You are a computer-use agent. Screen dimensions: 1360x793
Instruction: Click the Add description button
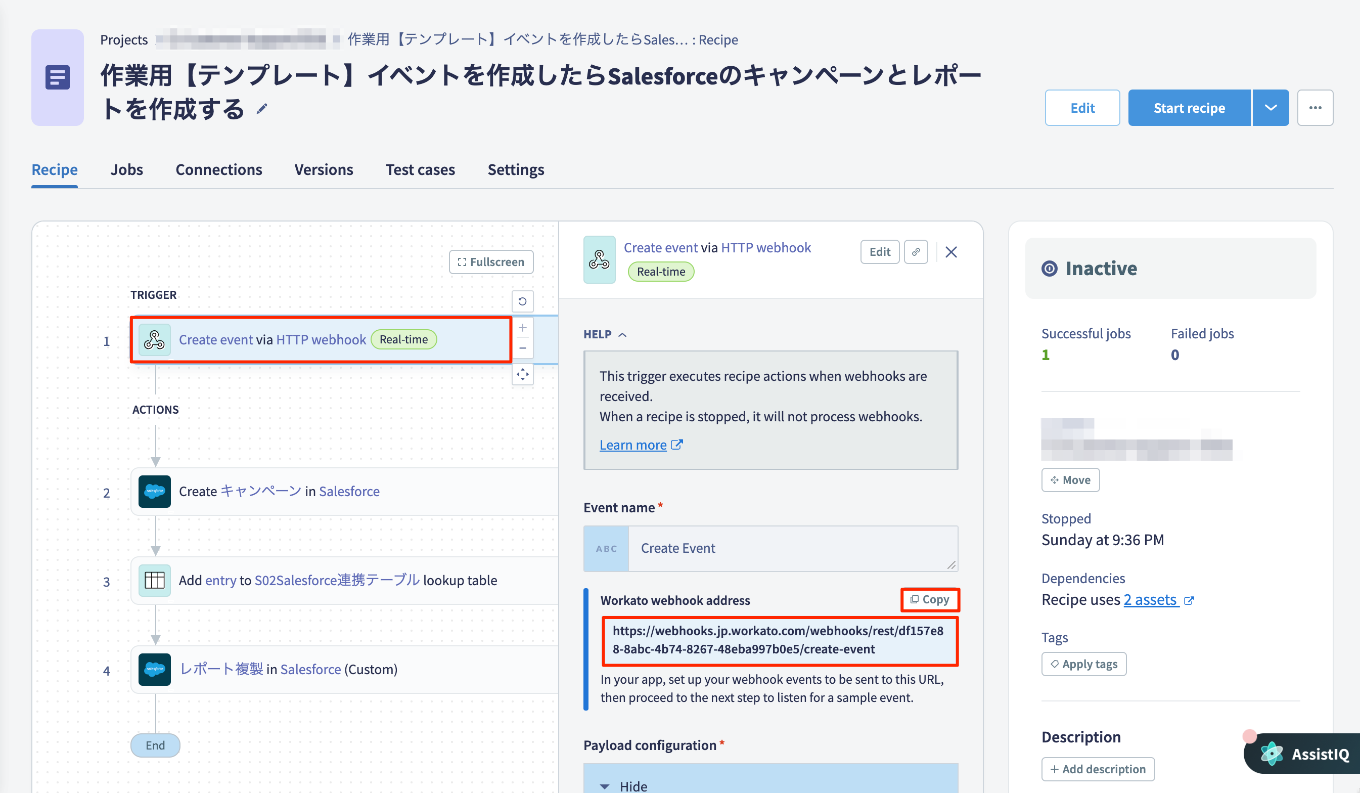(1098, 769)
